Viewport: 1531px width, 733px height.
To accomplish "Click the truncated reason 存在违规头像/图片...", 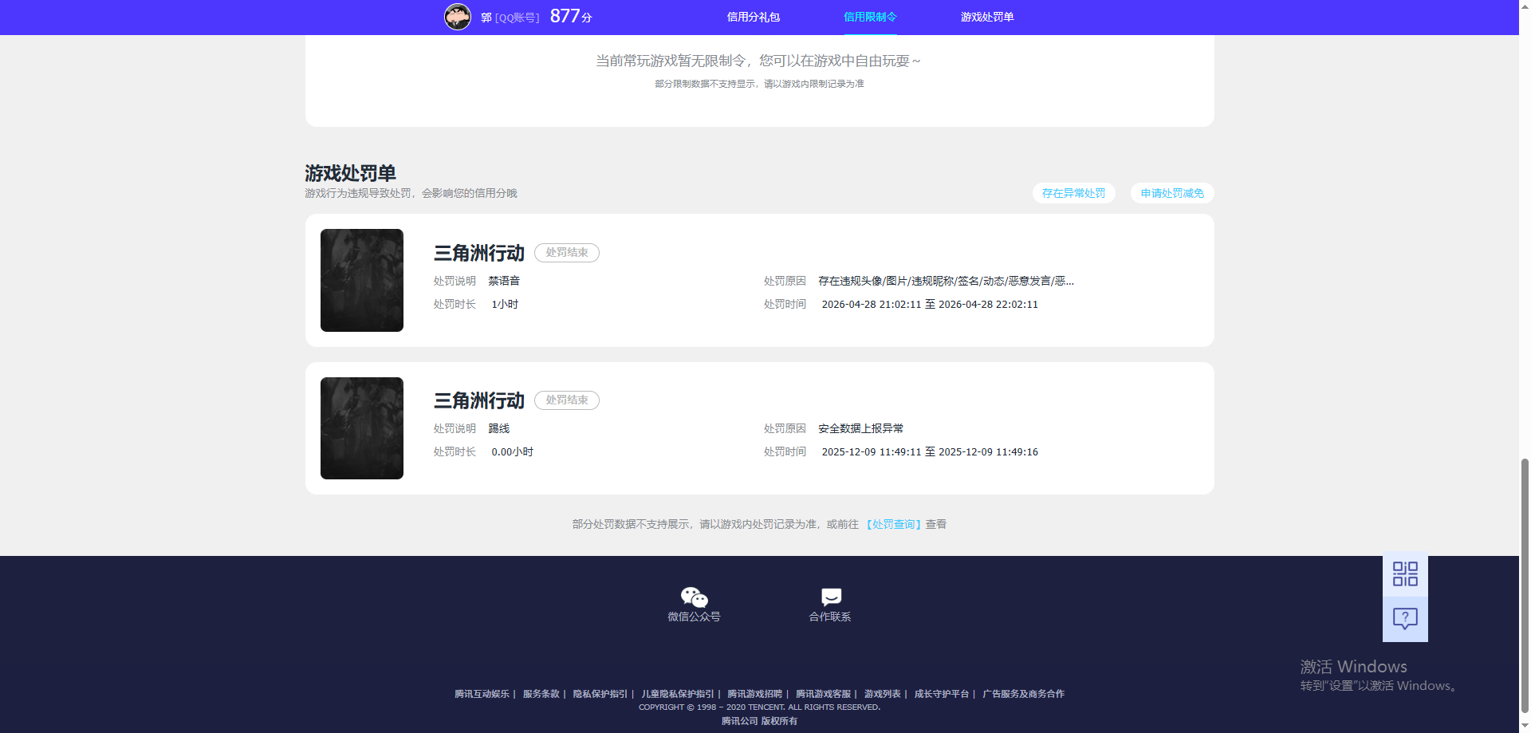I will click(x=946, y=281).
